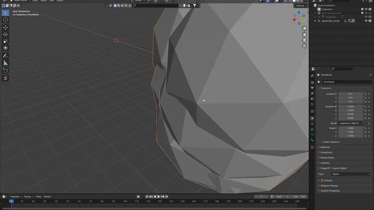Toggle visibility eye for Sketchfab_model row

366,21
